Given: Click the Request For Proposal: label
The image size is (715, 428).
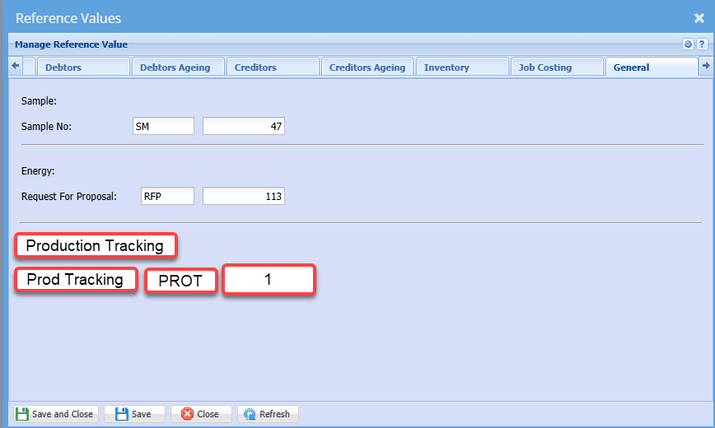Looking at the screenshot, I should coord(69,197).
